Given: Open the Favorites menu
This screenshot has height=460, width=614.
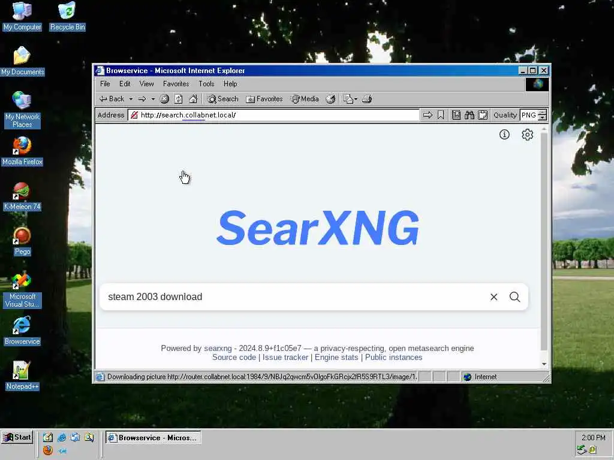Looking at the screenshot, I should (176, 84).
